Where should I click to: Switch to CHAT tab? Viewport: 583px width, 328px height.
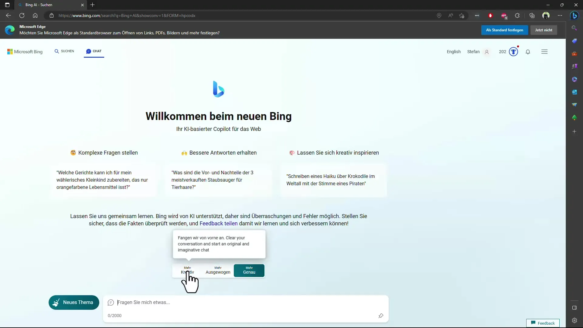coord(94,51)
